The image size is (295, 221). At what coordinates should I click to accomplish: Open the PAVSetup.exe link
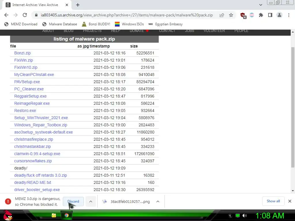pyautogui.click(x=27, y=82)
